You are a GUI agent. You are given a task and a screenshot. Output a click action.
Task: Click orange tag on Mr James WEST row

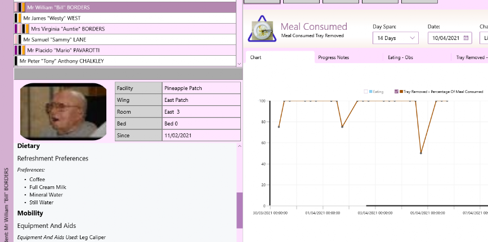pos(20,18)
